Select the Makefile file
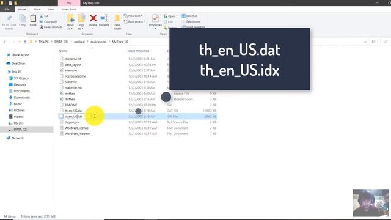The width and height of the screenshot is (391, 220). tap(71, 82)
